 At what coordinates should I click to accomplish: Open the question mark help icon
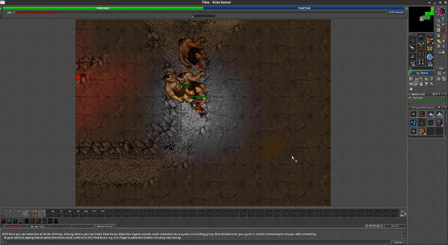click(432, 79)
